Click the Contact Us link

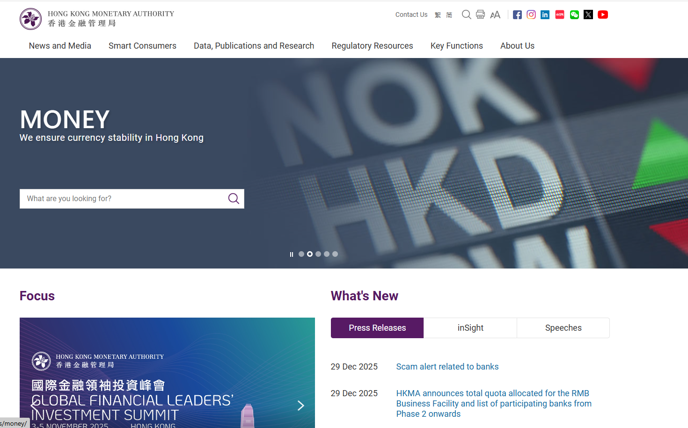point(411,15)
